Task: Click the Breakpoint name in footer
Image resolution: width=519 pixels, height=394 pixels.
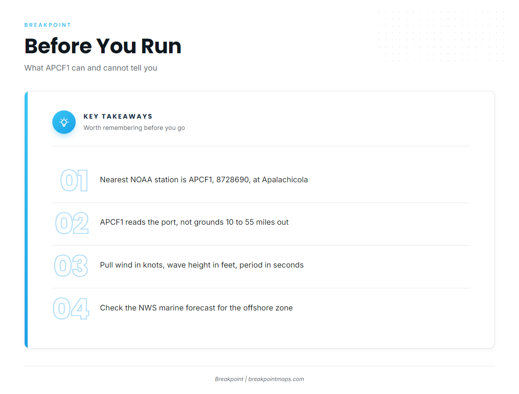Action: click(x=229, y=379)
